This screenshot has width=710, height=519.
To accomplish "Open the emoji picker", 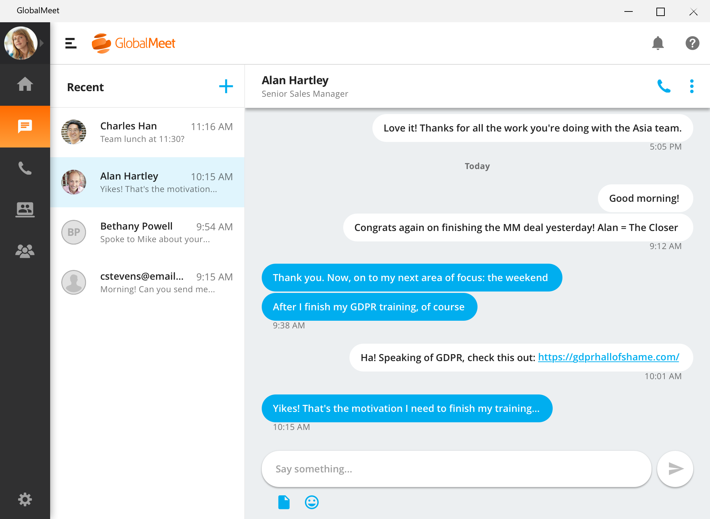I will click(x=311, y=502).
